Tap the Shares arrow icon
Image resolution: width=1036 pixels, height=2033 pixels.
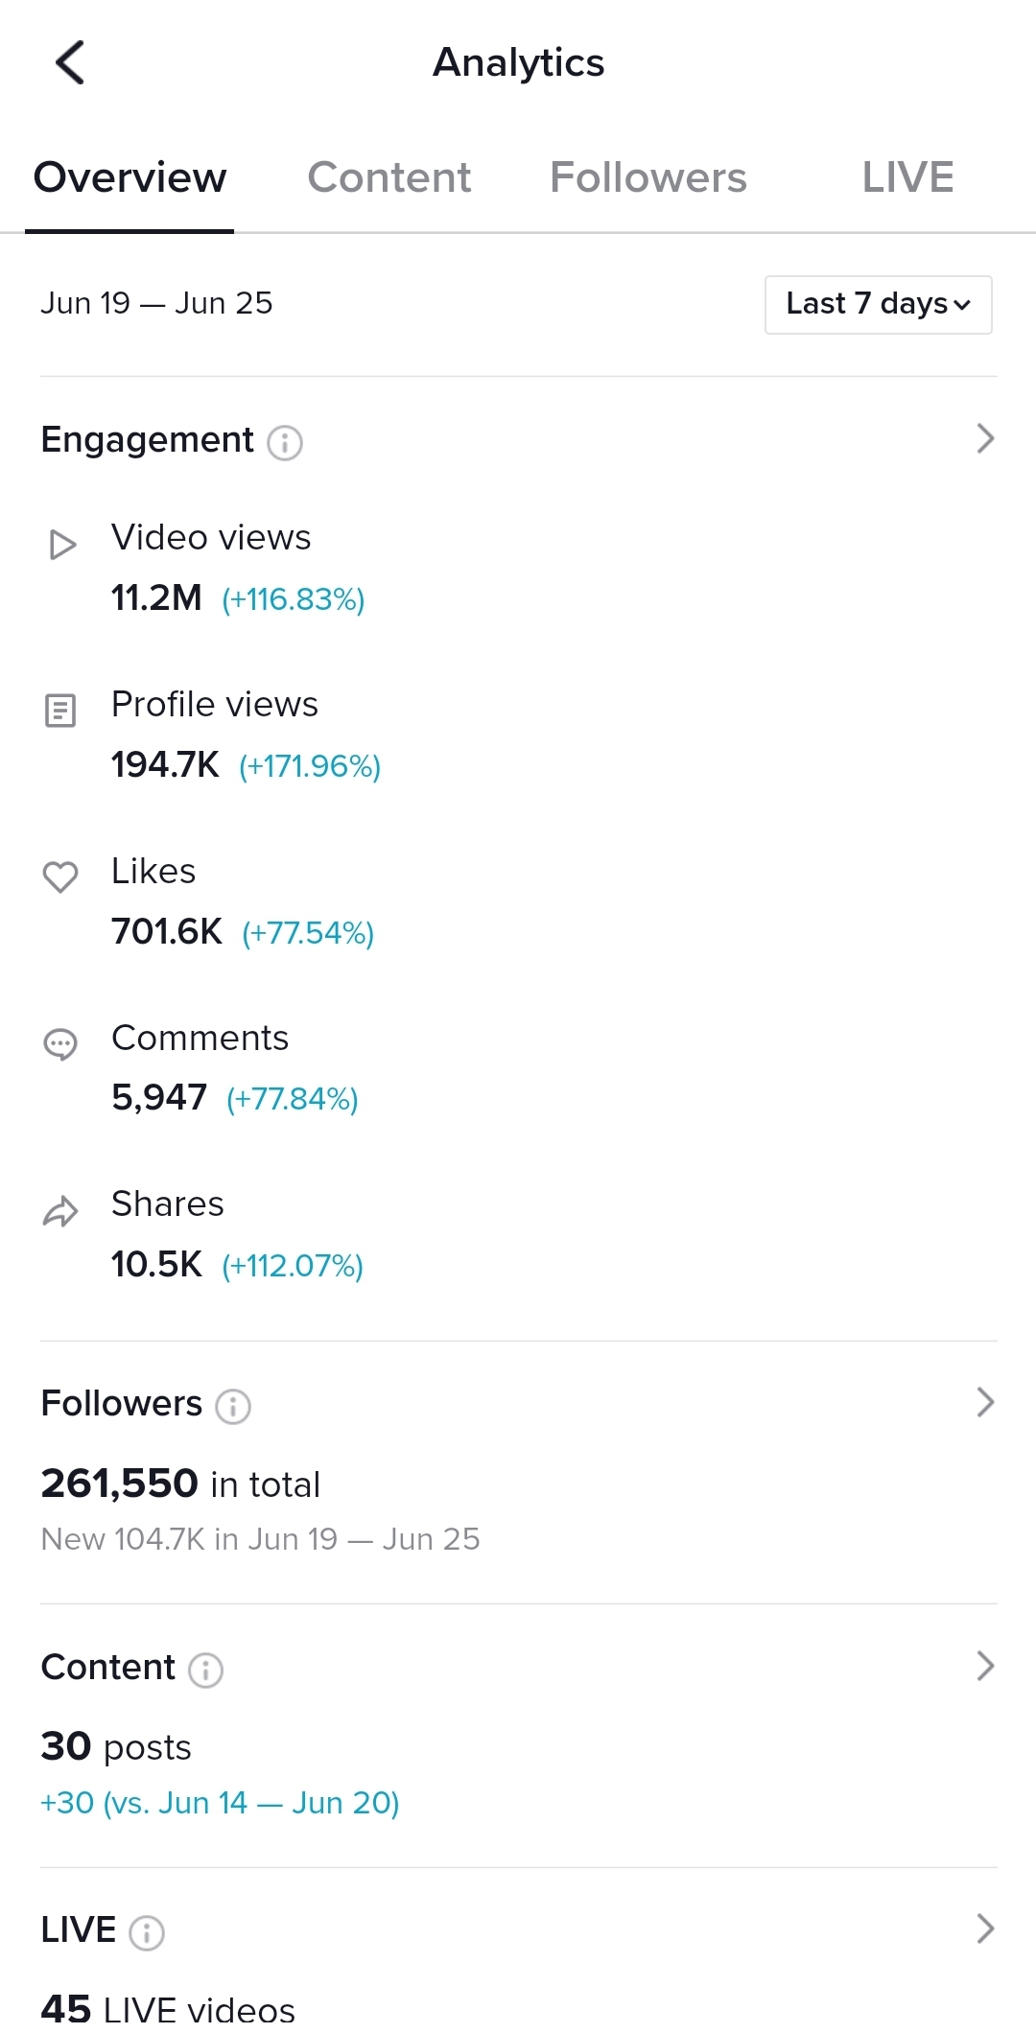coord(60,1212)
